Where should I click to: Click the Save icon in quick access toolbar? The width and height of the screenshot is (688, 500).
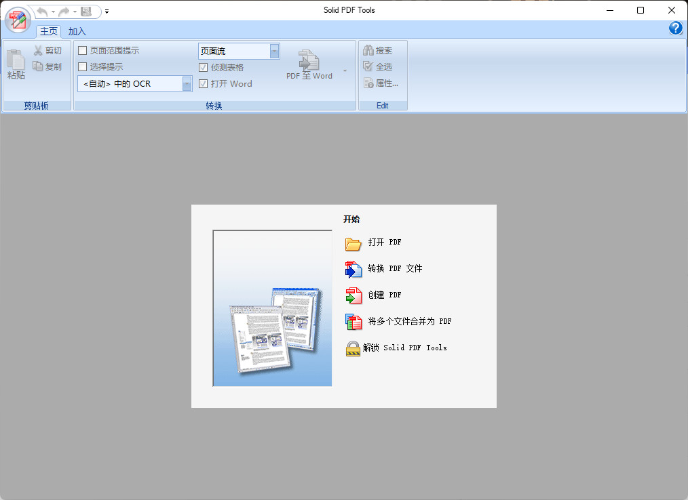click(86, 12)
